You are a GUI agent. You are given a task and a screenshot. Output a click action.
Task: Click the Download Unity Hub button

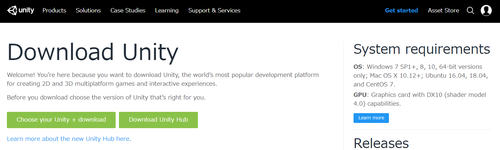[x=158, y=120]
